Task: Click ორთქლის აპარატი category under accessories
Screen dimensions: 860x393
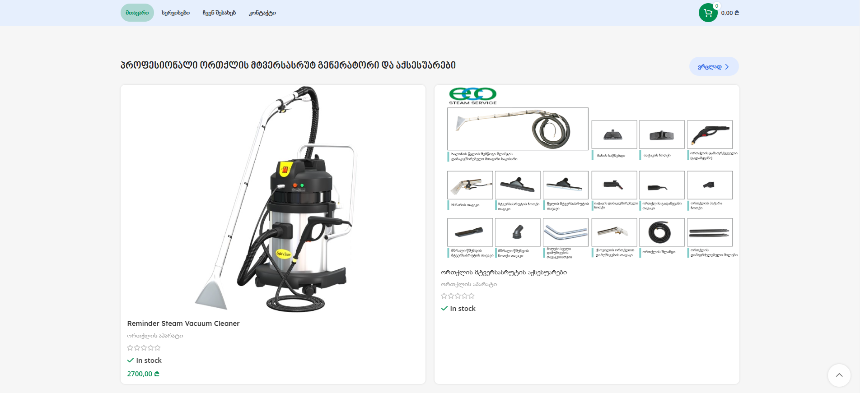Action: 469,284
